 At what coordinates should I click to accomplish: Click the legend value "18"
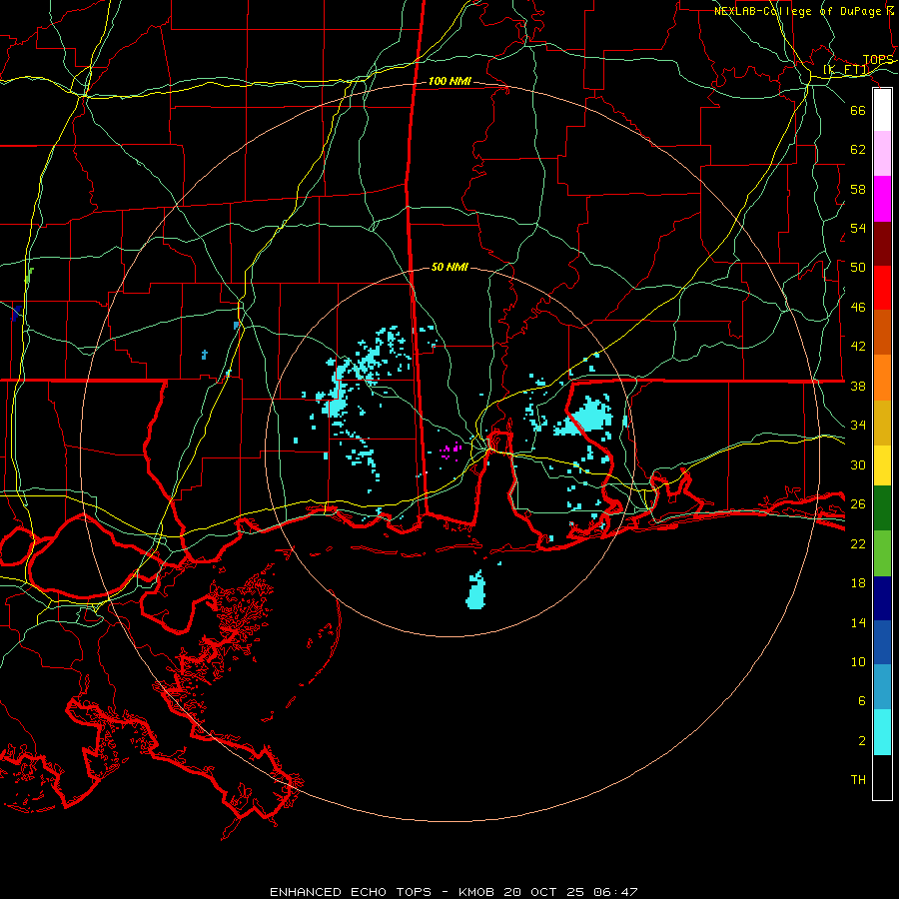[x=858, y=583]
